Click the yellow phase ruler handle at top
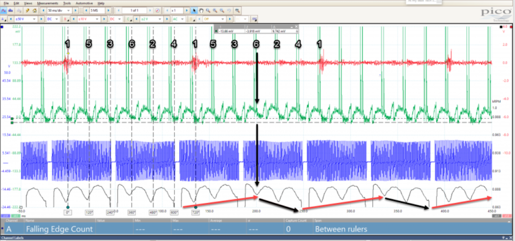The image size is (515, 241). [68, 53]
